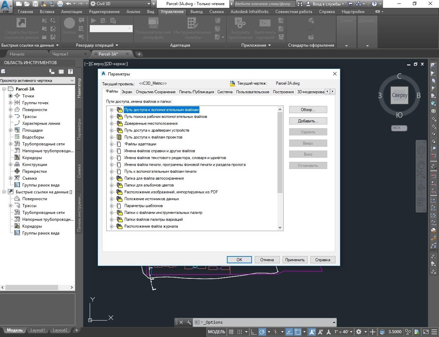Click the Print icon in the quick access toolbar
The height and width of the screenshot is (337, 439).
point(60,4)
